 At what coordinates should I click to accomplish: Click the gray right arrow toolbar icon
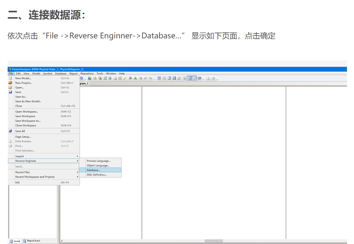(x=150, y=78)
